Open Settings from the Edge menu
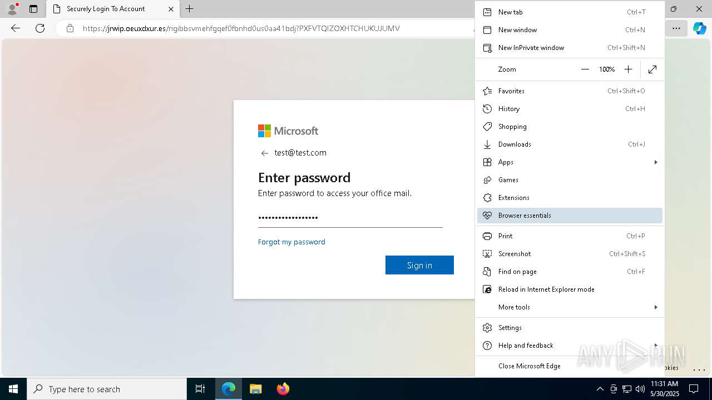 (x=570, y=328)
